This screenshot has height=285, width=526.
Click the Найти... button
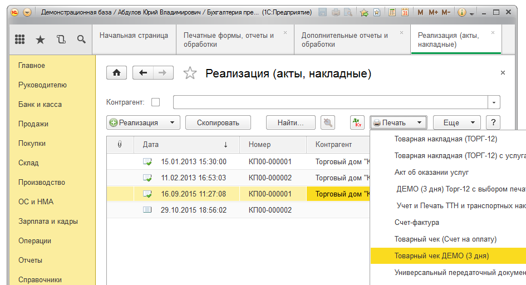(291, 122)
